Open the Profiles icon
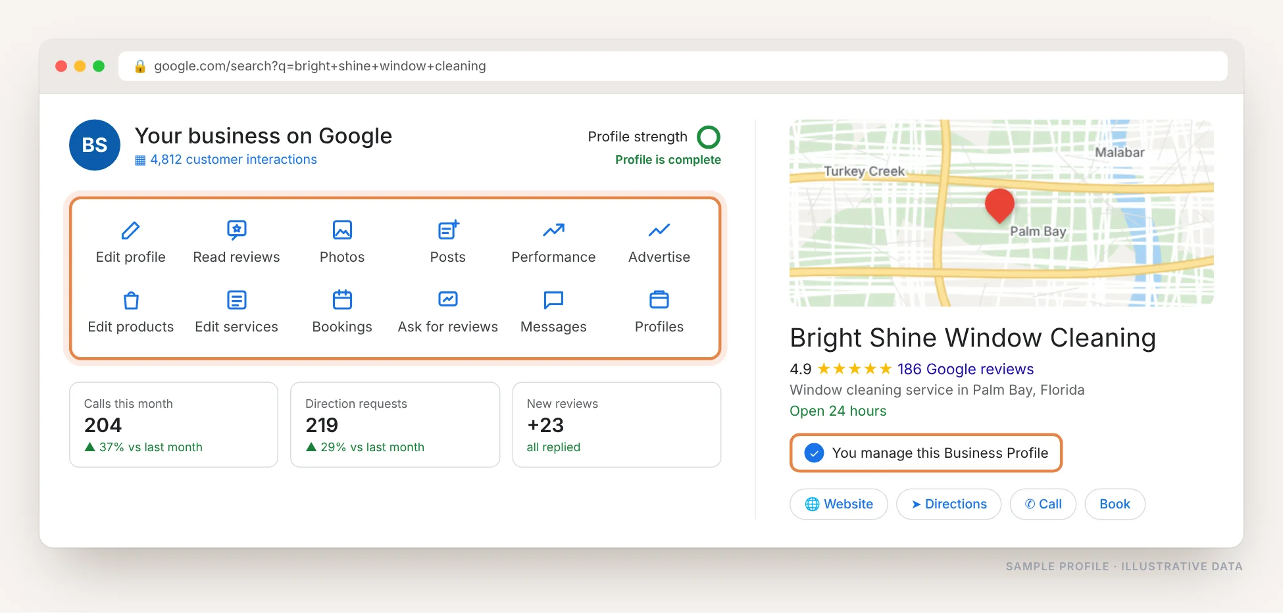This screenshot has height=613, width=1283. click(x=659, y=300)
